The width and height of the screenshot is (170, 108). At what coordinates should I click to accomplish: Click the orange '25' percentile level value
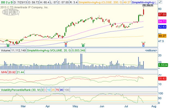coord(53,90)
